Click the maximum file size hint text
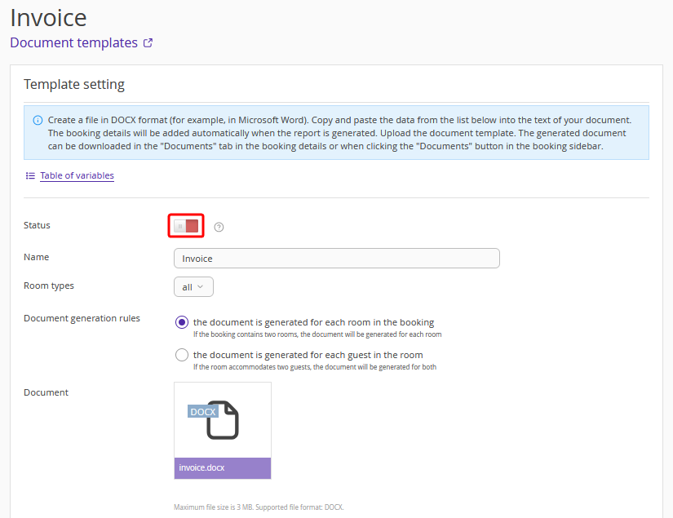This screenshot has width=673, height=518. [x=259, y=507]
